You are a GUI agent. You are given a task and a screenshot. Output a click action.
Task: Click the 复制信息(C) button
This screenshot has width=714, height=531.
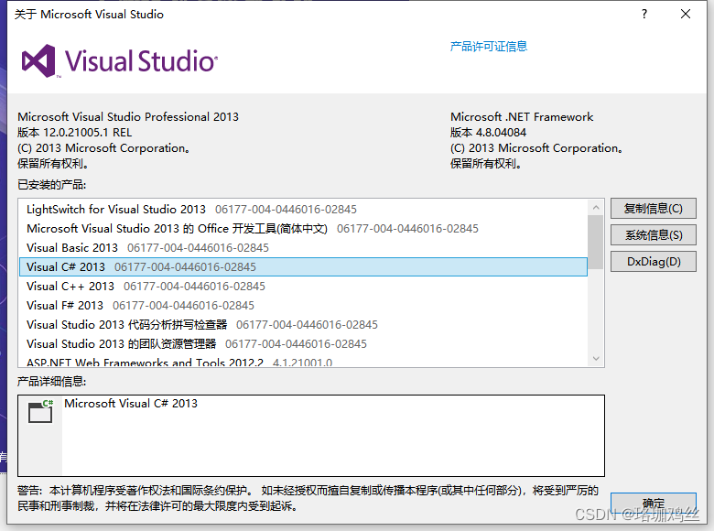click(653, 209)
